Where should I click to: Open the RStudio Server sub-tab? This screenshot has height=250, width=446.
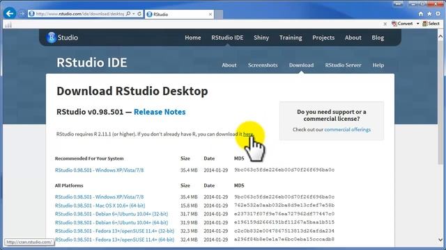[343, 65]
